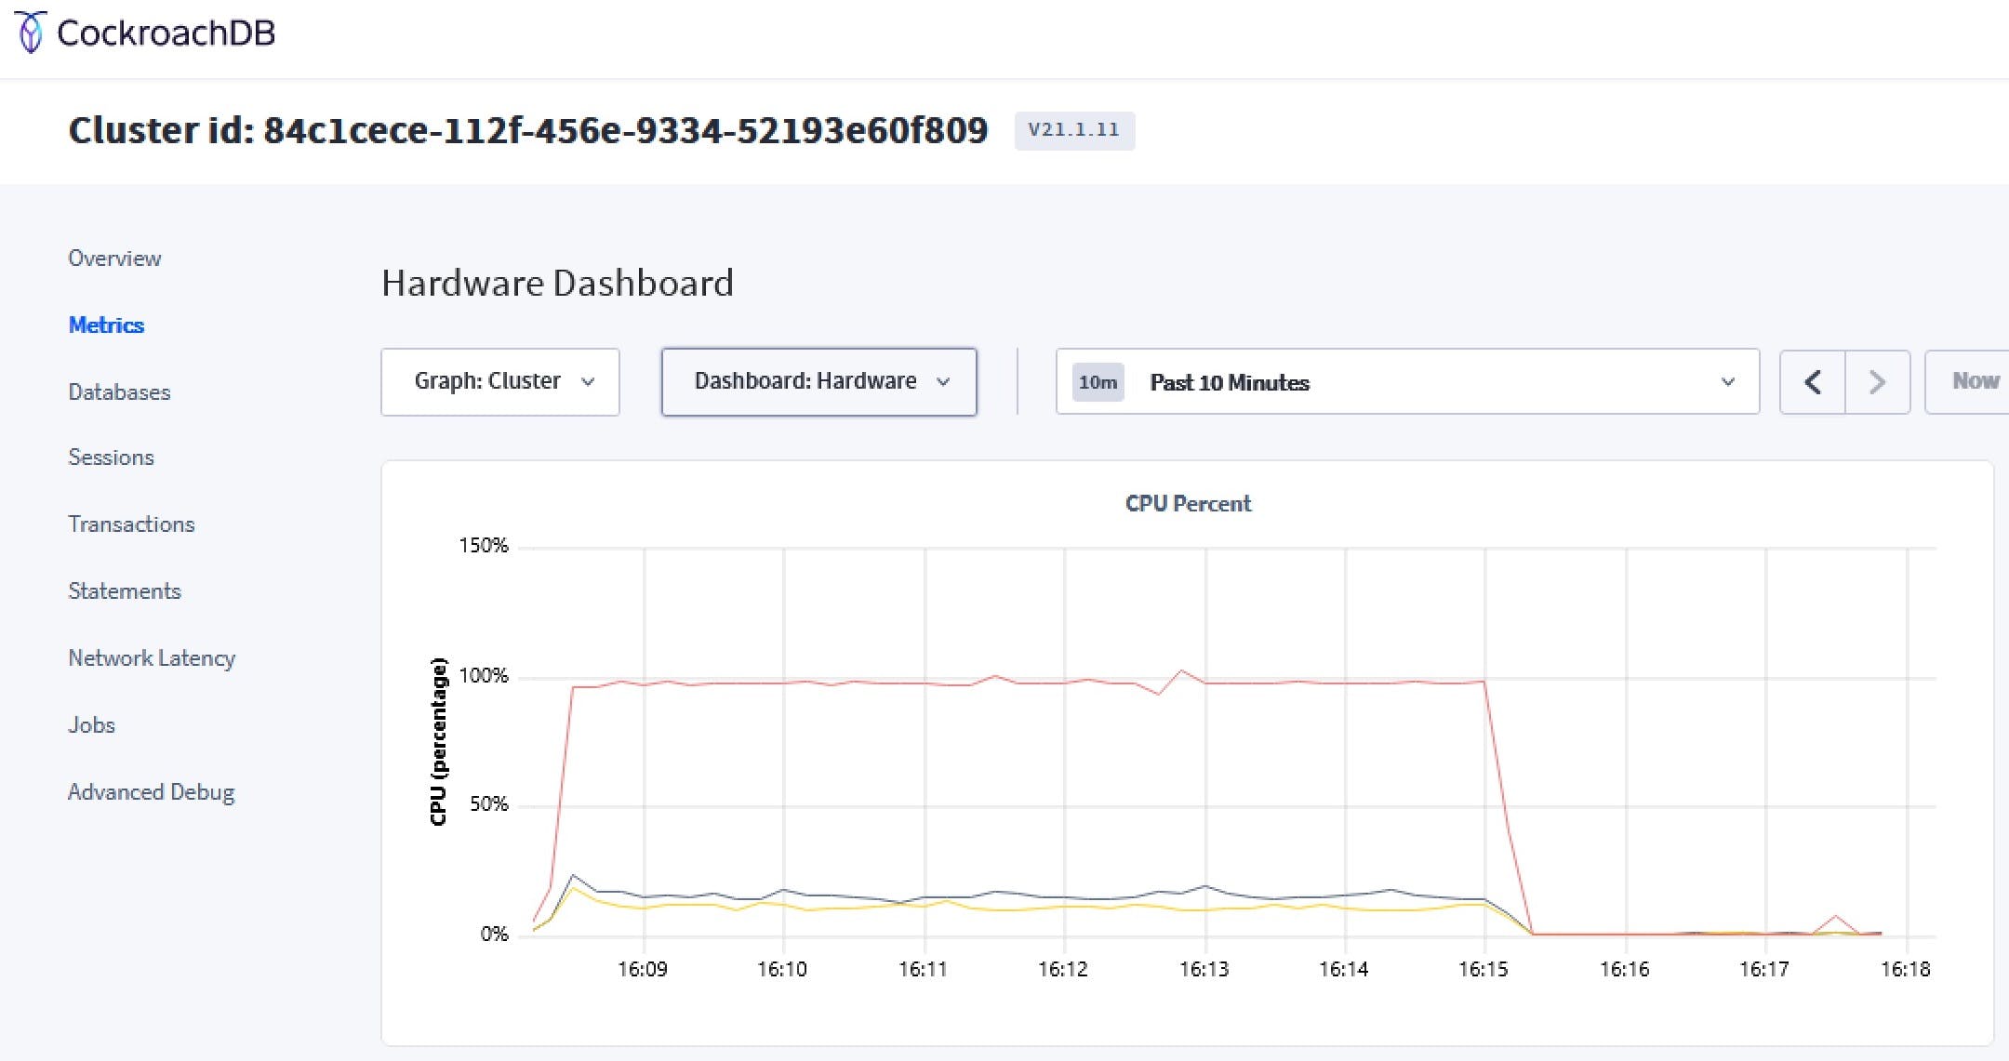2009x1061 pixels.
Task: Click the CPU Percent chart title
Action: click(1188, 504)
